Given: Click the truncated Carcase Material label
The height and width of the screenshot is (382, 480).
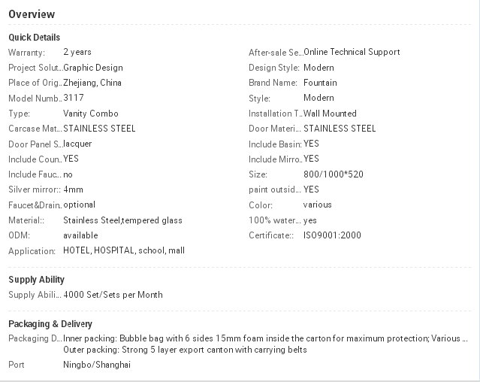Looking at the screenshot, I should click(x=35, y=129).
